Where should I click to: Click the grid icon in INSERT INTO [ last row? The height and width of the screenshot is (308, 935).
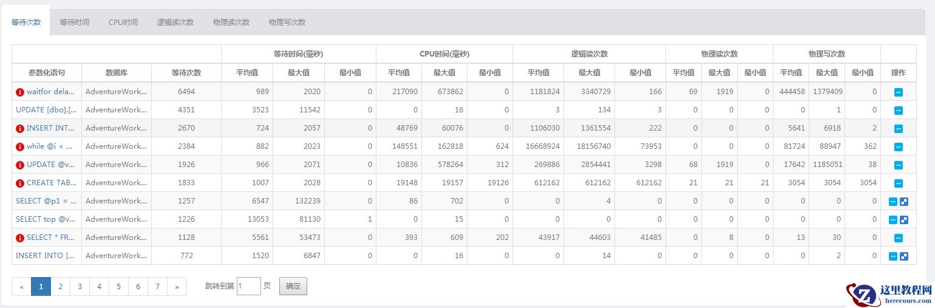[x=904, y=256]
